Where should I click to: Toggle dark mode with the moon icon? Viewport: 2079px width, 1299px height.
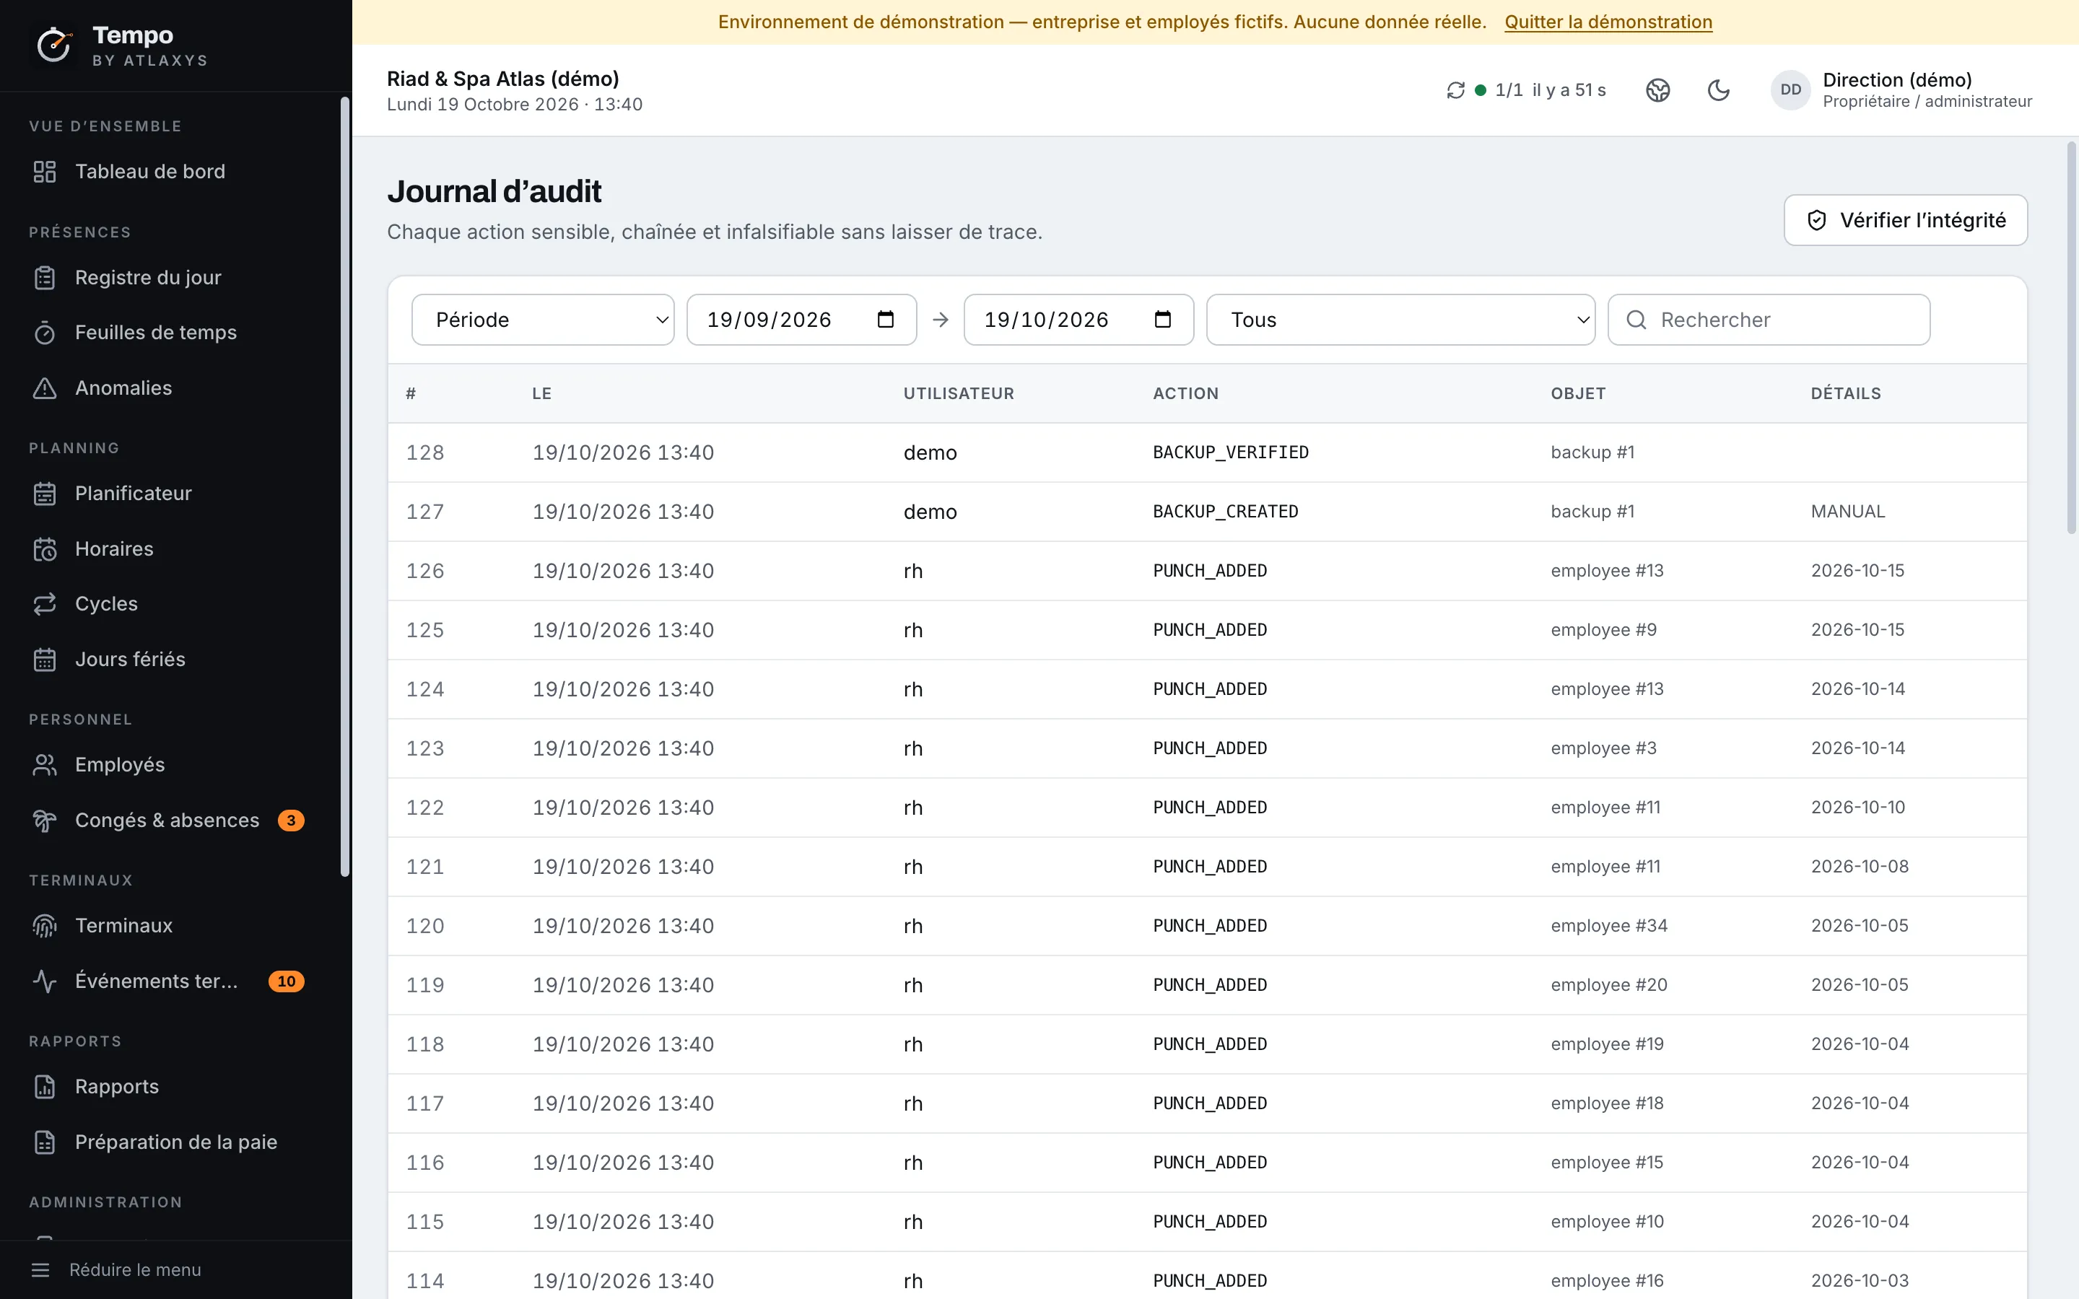click(x=1718, y=90)
